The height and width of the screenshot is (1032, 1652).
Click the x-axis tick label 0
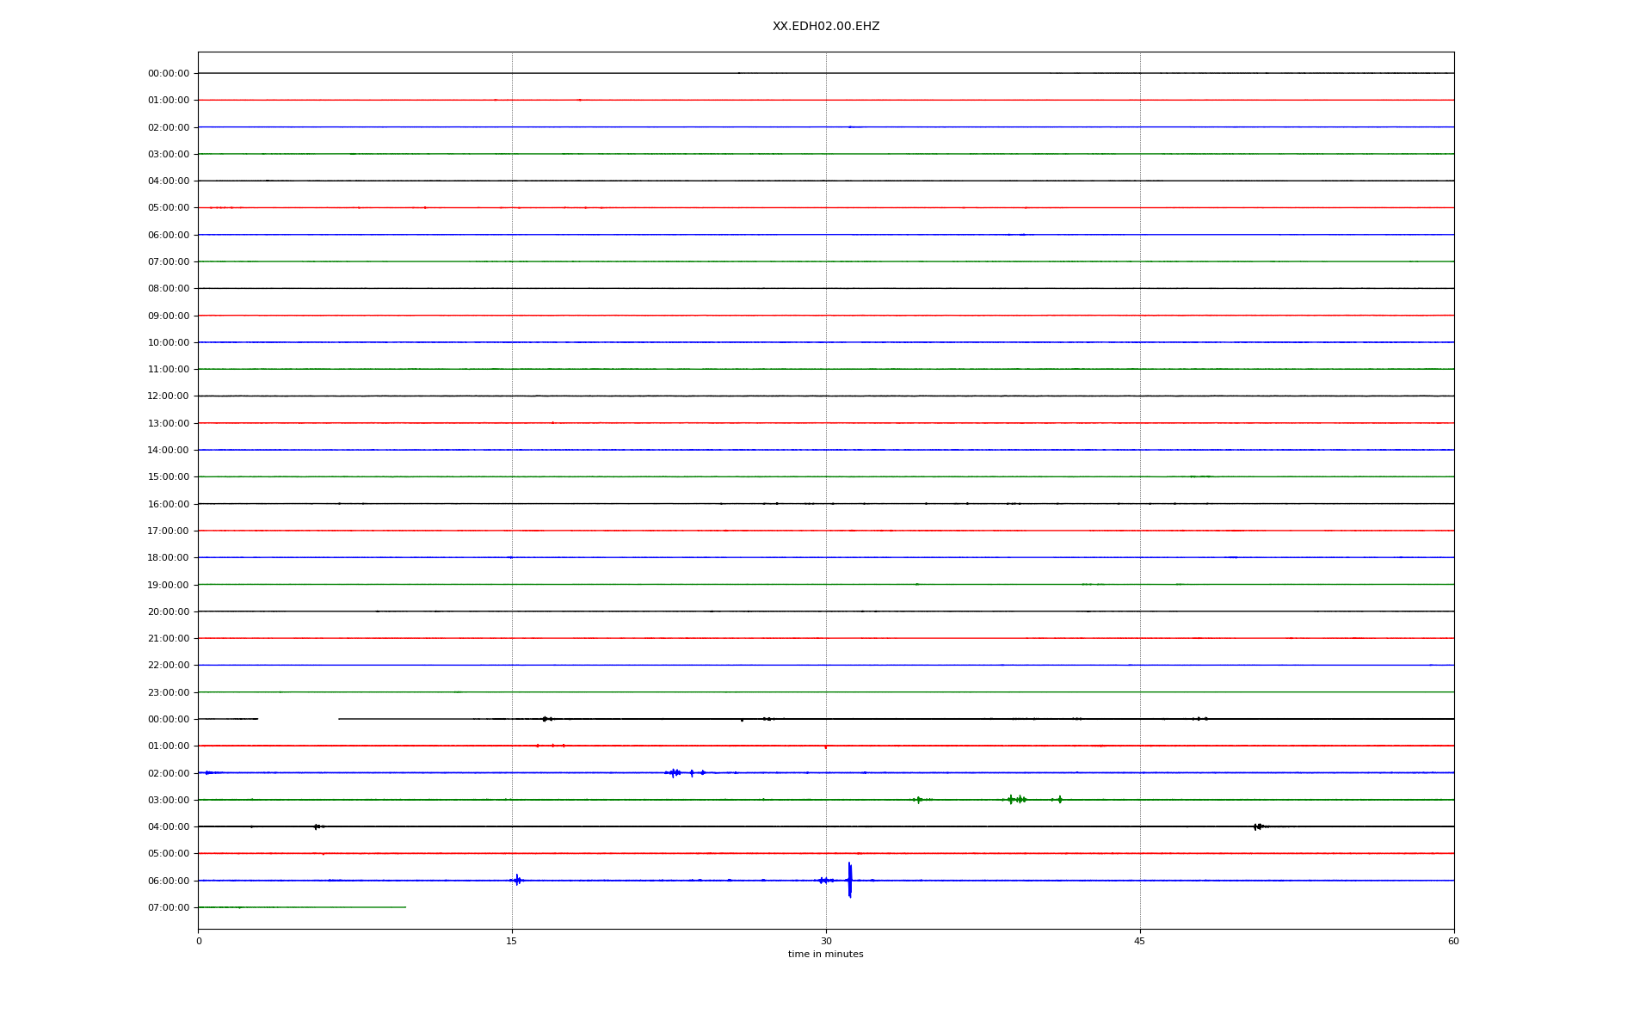(x=199, y=941)
